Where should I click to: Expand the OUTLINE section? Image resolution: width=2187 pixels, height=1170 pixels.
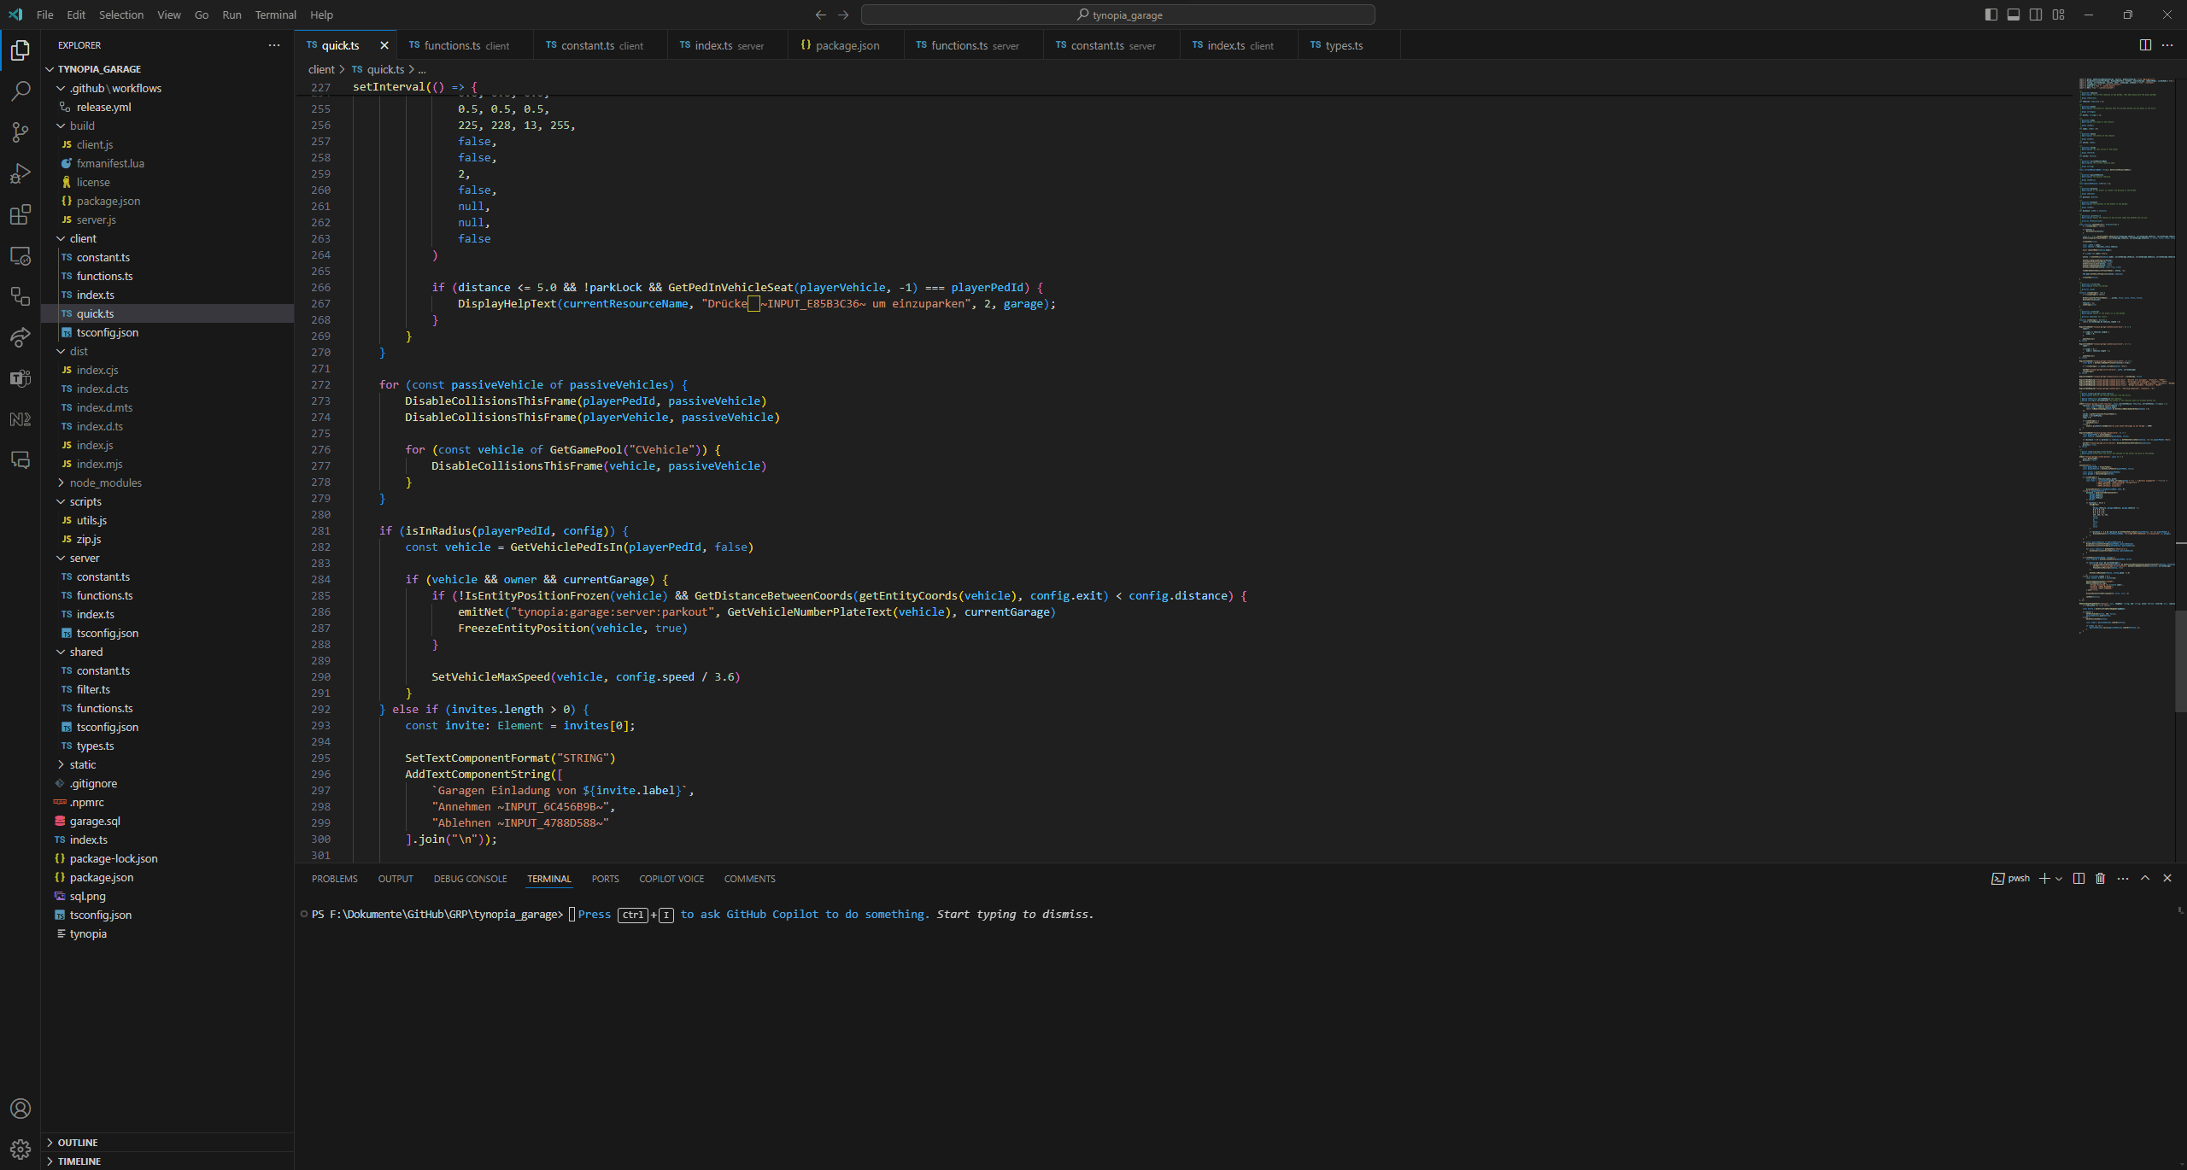tap(78, 1143)
